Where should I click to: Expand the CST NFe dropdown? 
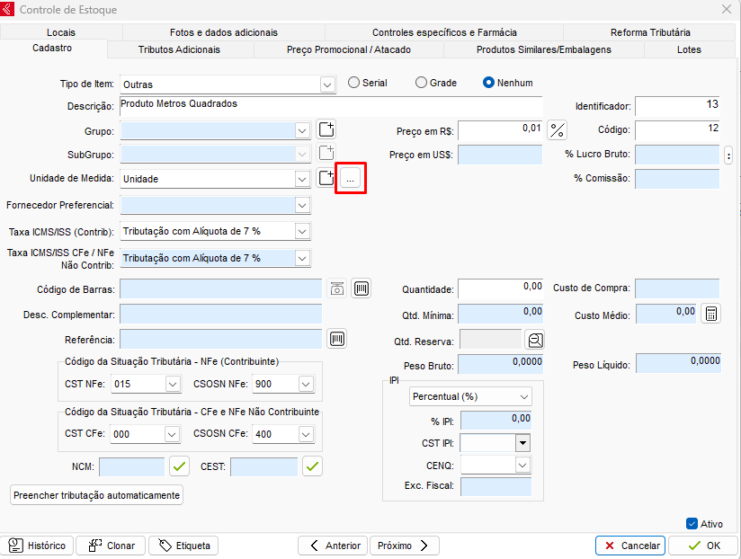click(x=173, y=385)
